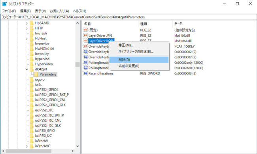Click the Registry Editor app icon in title bar

(x=4, y=4)
